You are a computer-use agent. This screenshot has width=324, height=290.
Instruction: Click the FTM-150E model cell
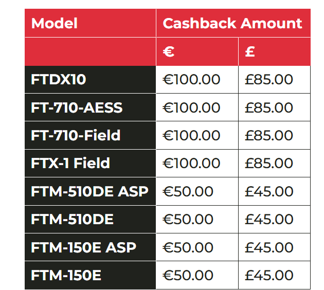(x=66, y=276)
